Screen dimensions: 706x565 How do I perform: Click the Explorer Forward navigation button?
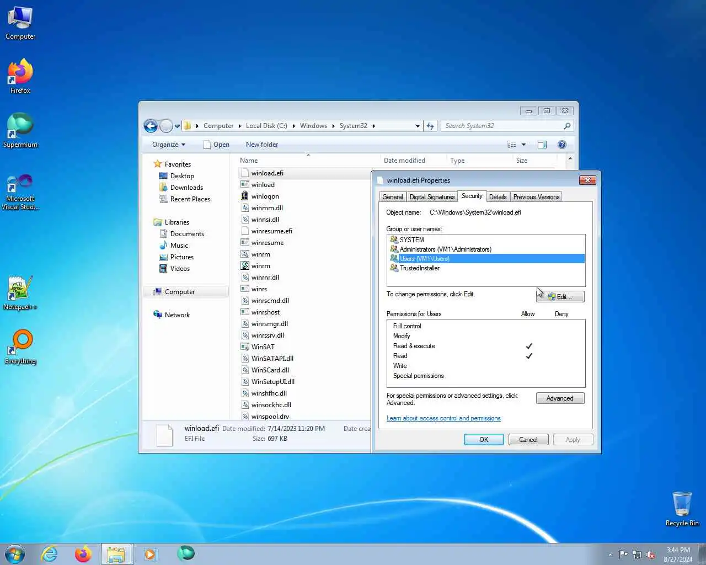click(166, 126)
